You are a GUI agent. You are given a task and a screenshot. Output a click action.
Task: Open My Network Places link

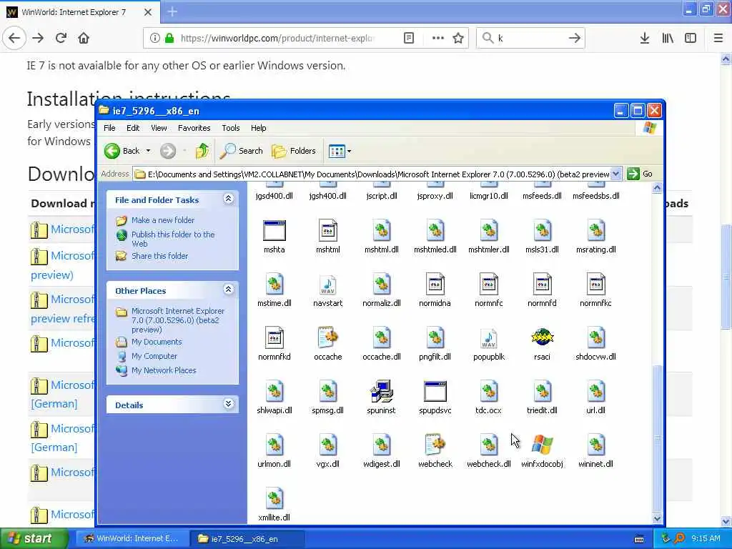164,370
